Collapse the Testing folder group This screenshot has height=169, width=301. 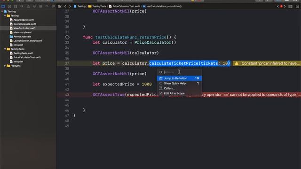tap(5, 15)
